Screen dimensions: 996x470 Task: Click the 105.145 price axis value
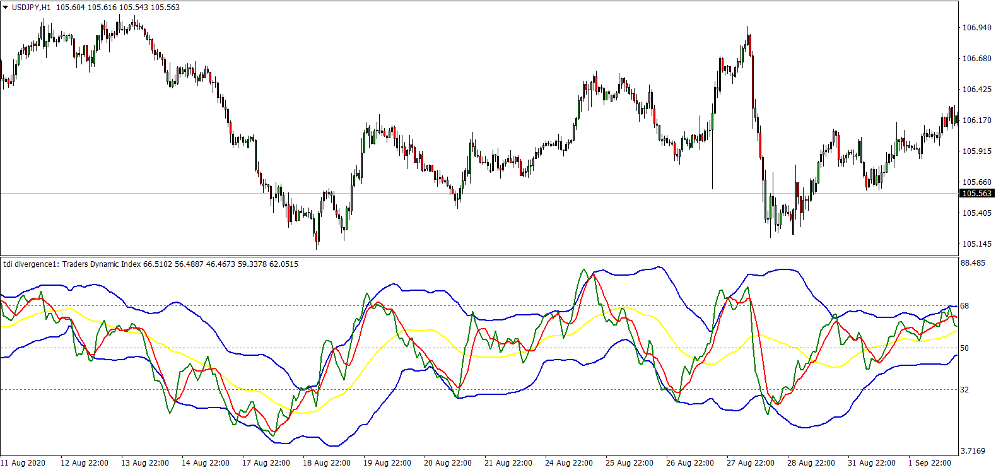[976, 244]
